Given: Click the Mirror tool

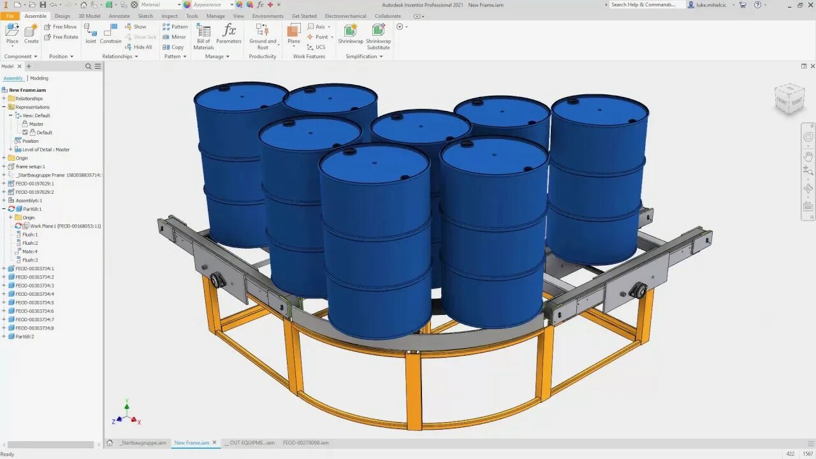Looking at the screenshot, I should pos(174,37).
